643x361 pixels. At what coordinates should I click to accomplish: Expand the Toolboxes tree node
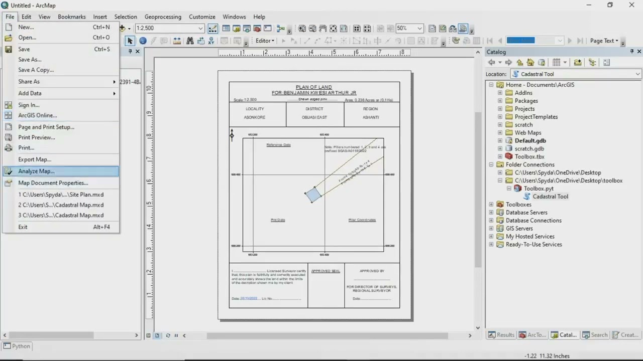(491, 205)
